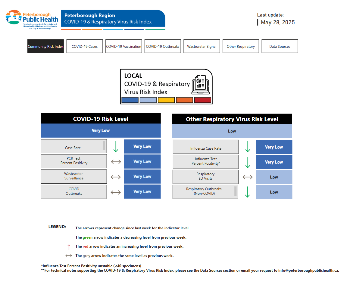The width and height of the screenshot is (347, 281).
Task: Click the COVID Outbreaks indicator box
Action: [x=74, y=192]
